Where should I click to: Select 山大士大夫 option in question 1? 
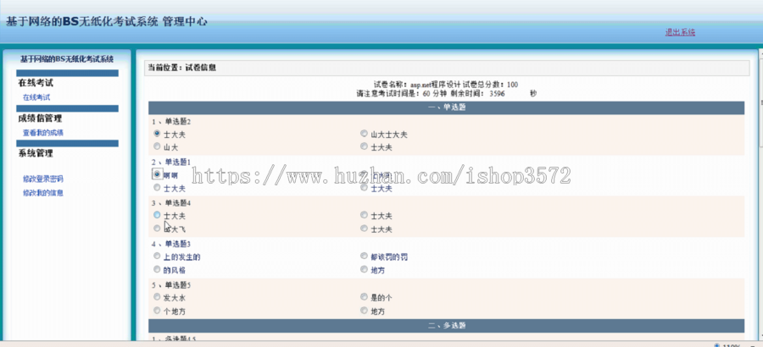364,133
